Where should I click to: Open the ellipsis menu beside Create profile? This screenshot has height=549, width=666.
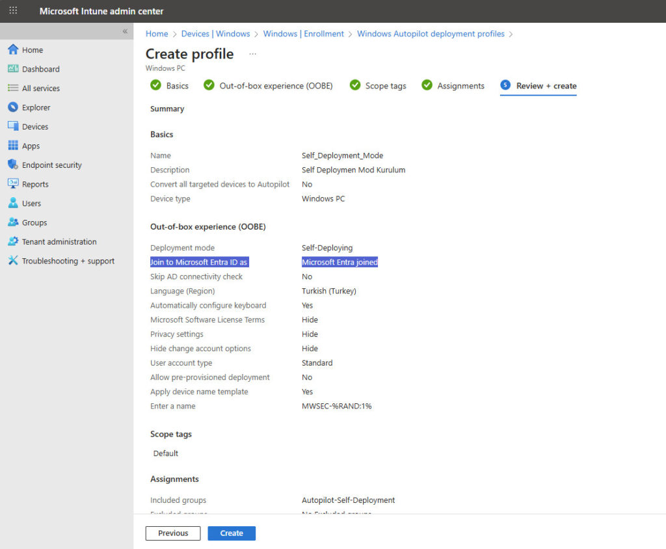click(253, 54)
